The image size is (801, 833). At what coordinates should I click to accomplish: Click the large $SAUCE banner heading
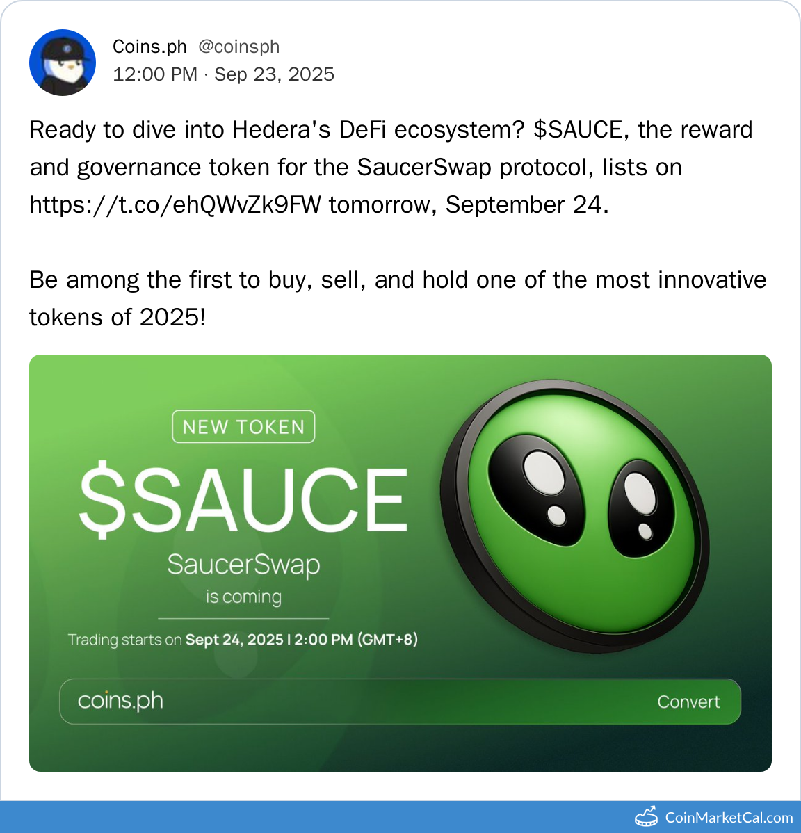pos(243,499)
